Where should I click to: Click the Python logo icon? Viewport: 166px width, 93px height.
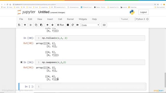132,12
